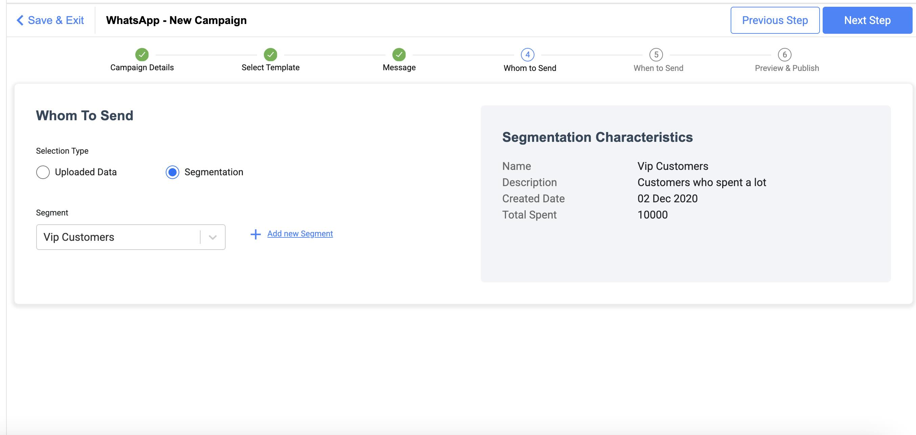The width and height of the screenshot is (916, 435).
Task: Select the Segmentation radio button
Action: click(x=173, y=172)
